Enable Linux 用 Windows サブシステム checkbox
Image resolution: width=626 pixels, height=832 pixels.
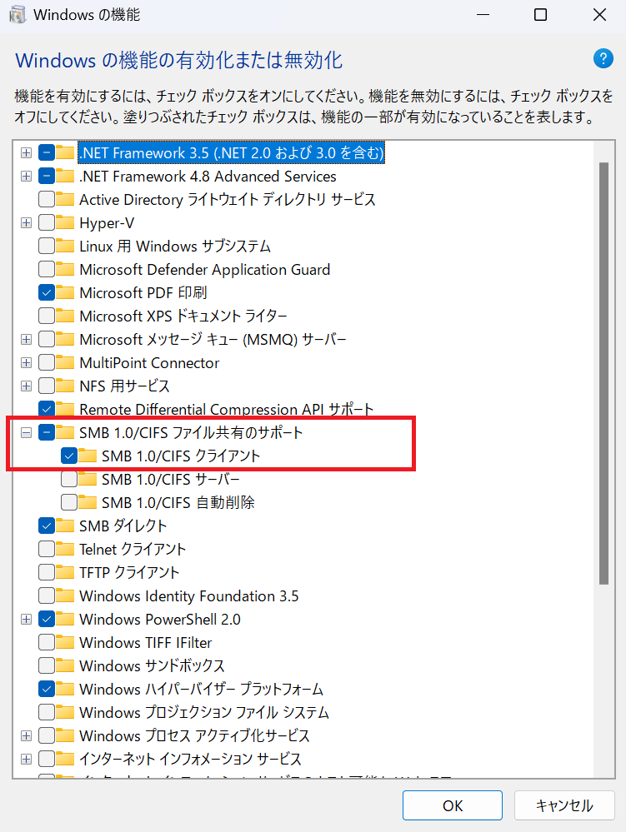point(47,247)
